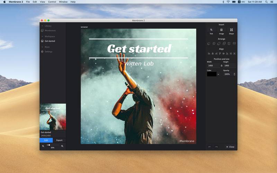Close the editing panel via Close button
277x173 pixels.
pos(230,147)
